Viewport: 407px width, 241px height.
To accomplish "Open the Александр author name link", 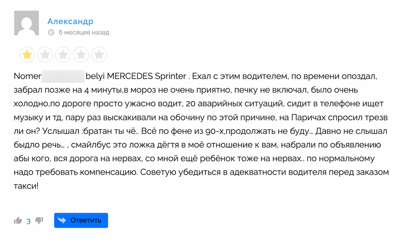I will click(x=70, y=21).
